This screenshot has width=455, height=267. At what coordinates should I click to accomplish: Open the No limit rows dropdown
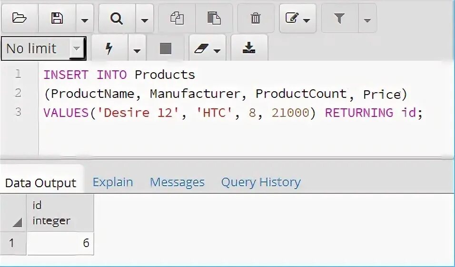coord(43,48)
